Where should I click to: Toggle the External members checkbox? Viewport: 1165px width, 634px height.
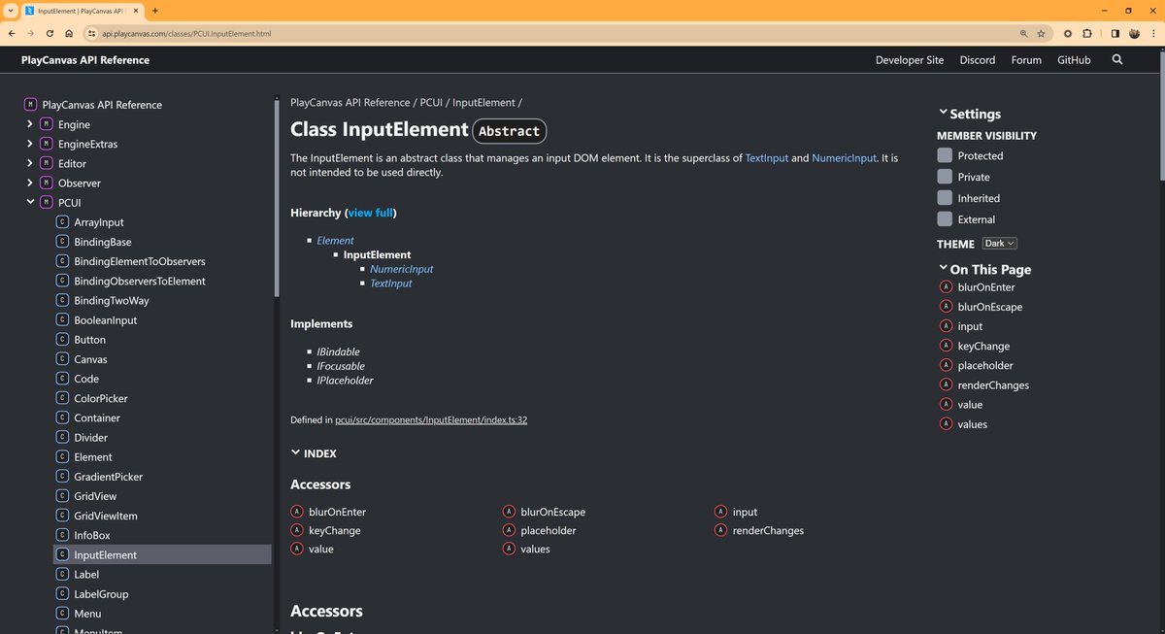[945, 219]
